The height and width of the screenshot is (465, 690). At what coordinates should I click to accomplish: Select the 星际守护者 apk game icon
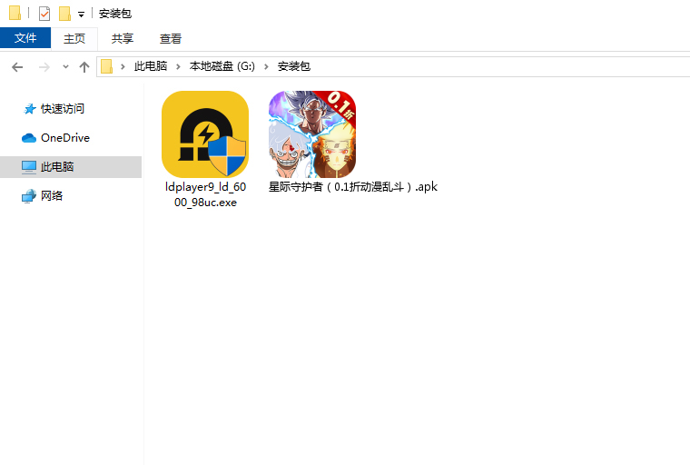312,134
